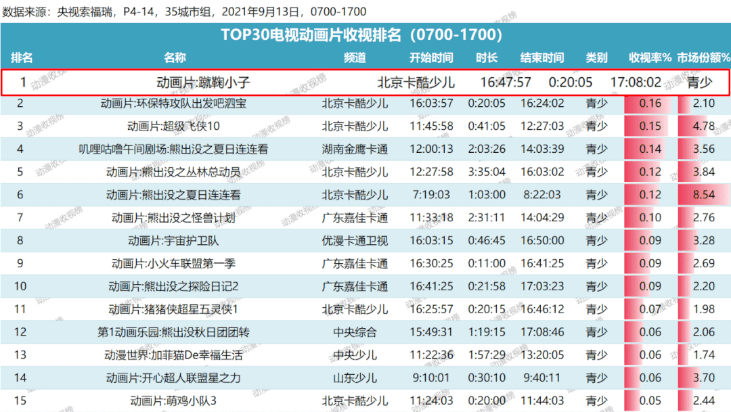
Task: Click market share 4.78 cell
Action: [704, 127]
